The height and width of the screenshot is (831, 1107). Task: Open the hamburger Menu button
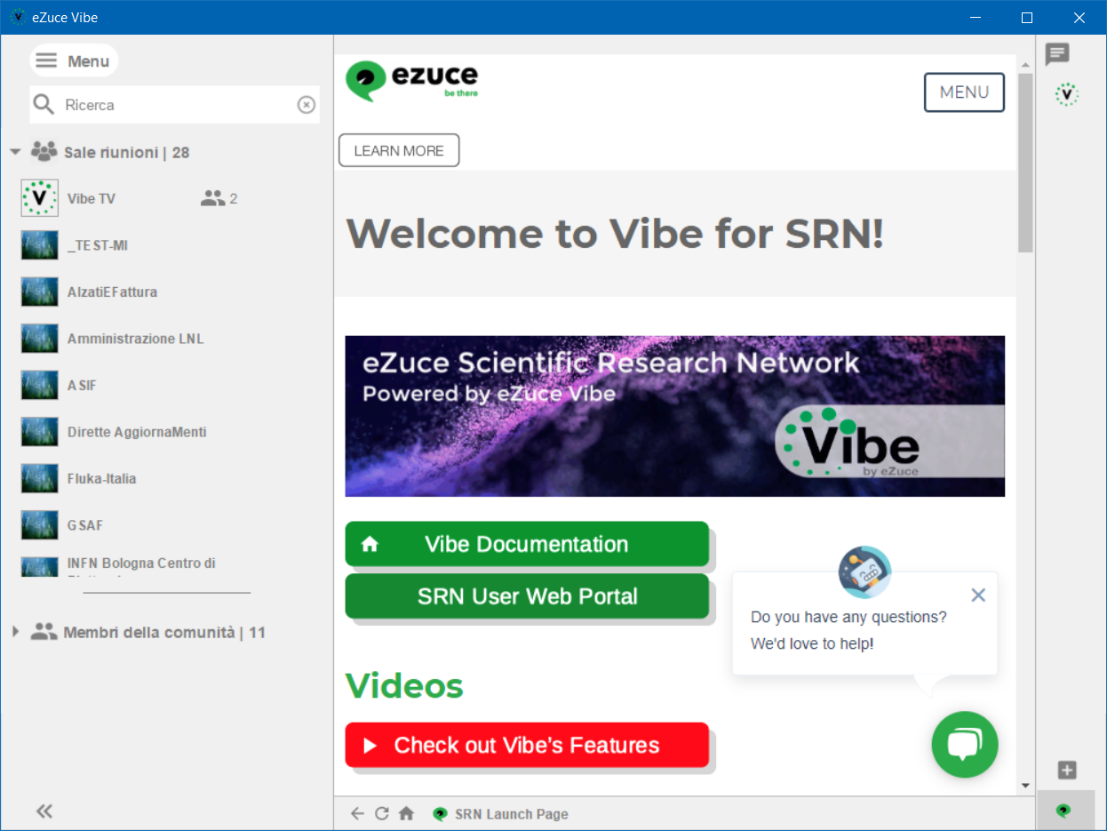74,60
